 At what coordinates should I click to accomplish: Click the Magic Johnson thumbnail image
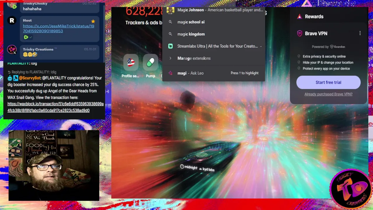pyautogui.click(x=170, y=10)
